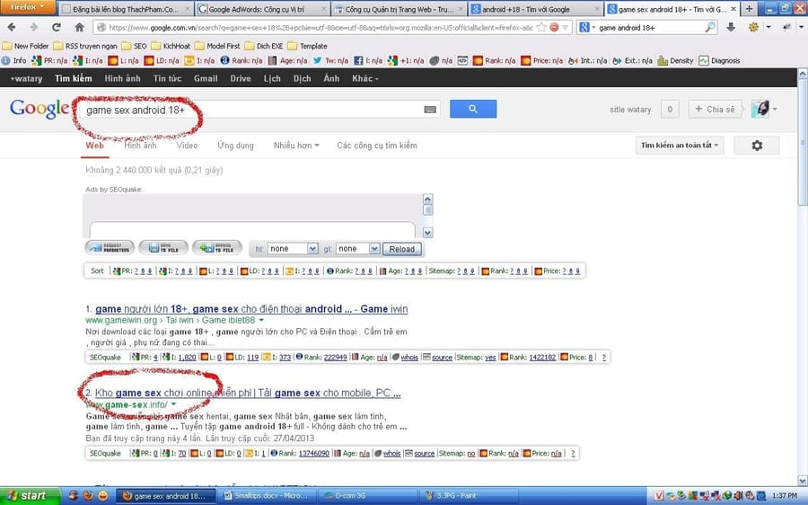Image resolution: width=808 pixels, height=505 pixels.
Task: Click the Twitter Tw: n/a toolbar item
Action: pyautogui.click(x=330, y=60)
